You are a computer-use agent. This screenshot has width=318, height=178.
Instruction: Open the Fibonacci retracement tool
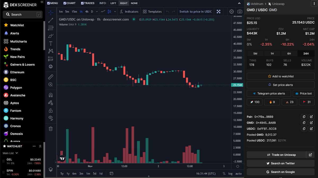tap(51, 28)
